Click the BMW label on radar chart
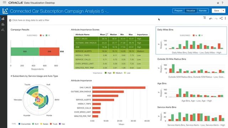 coord(57,100)
